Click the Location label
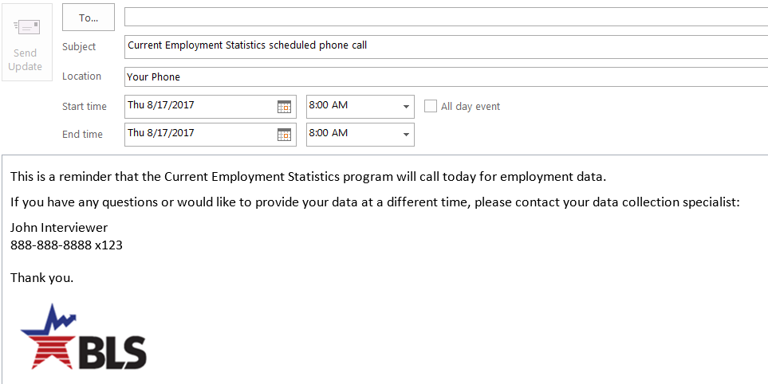 (81, 76)
